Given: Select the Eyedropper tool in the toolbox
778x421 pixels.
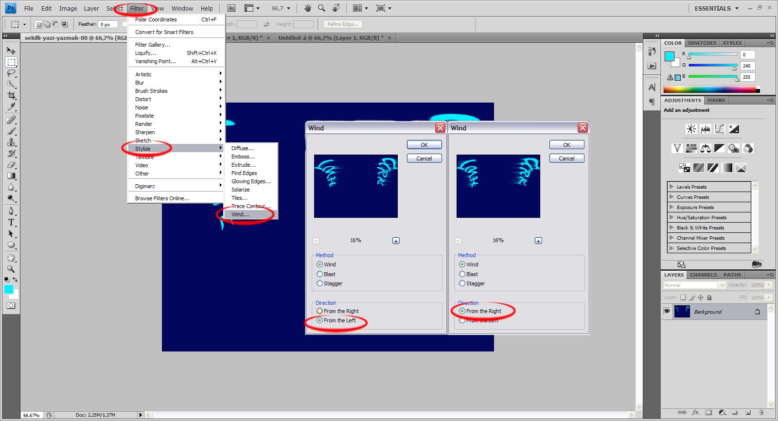Looking at the screenshot, I should click(11, 106).
